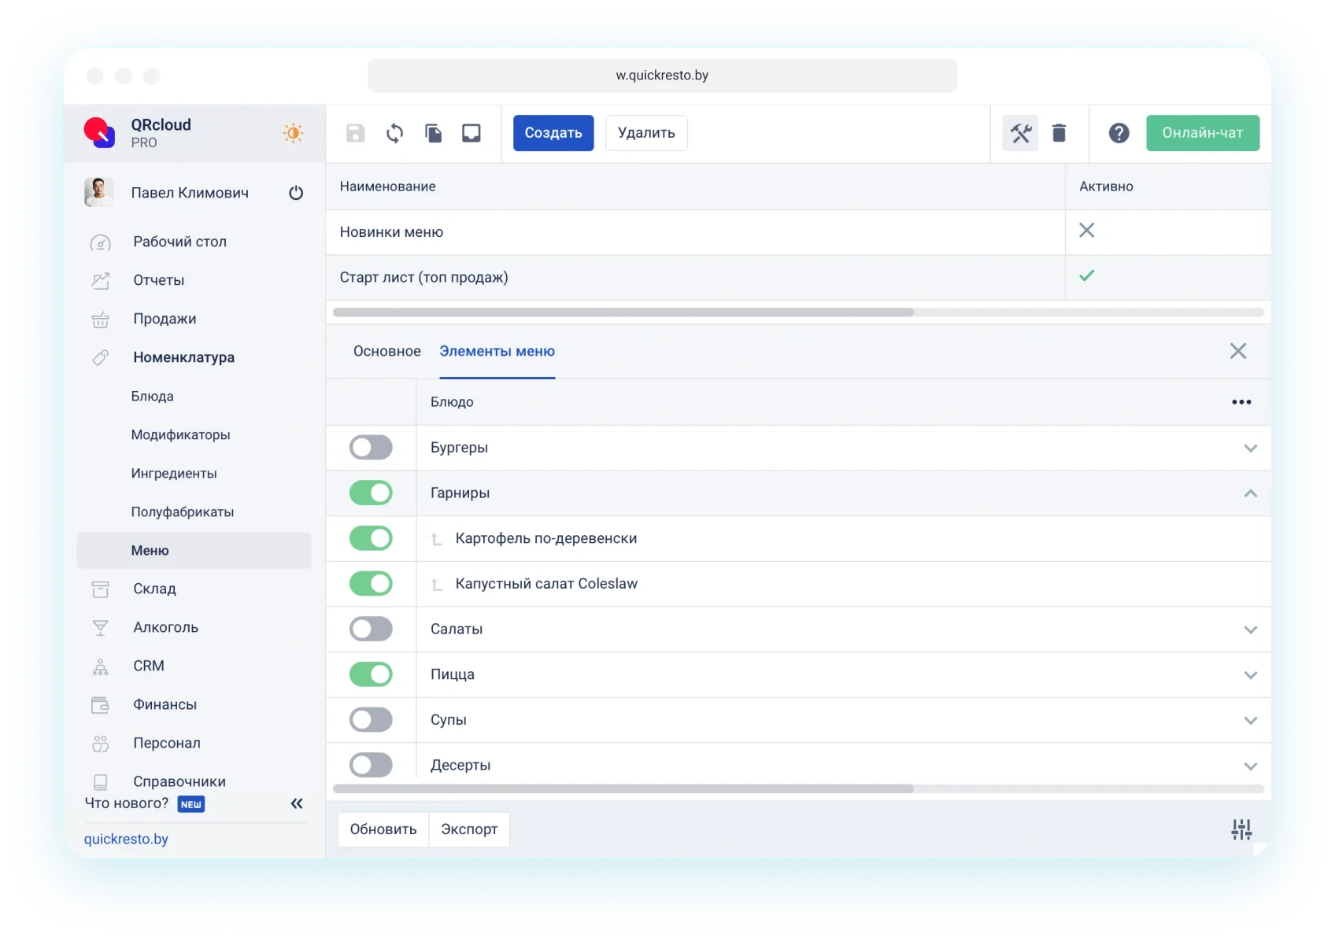Screen dimensions: 1335x938
Task: Collapse the Гарниры category row
Action: 1250,493
